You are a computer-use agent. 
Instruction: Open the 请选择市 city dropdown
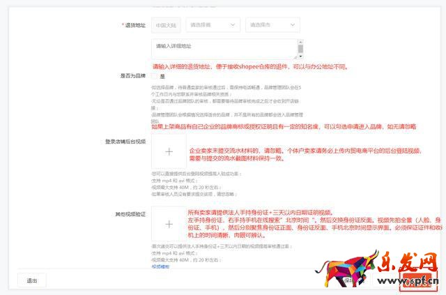[272, 24]
